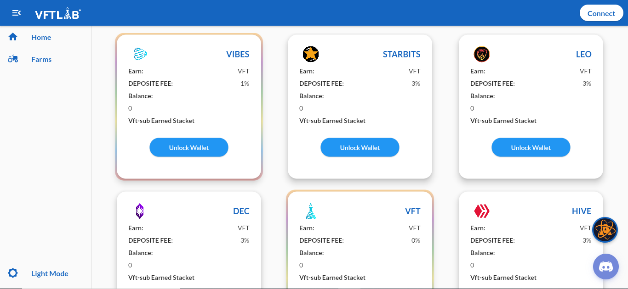628x289 pixels.
Task: Click the Home house icon
Action: (13, 37)
